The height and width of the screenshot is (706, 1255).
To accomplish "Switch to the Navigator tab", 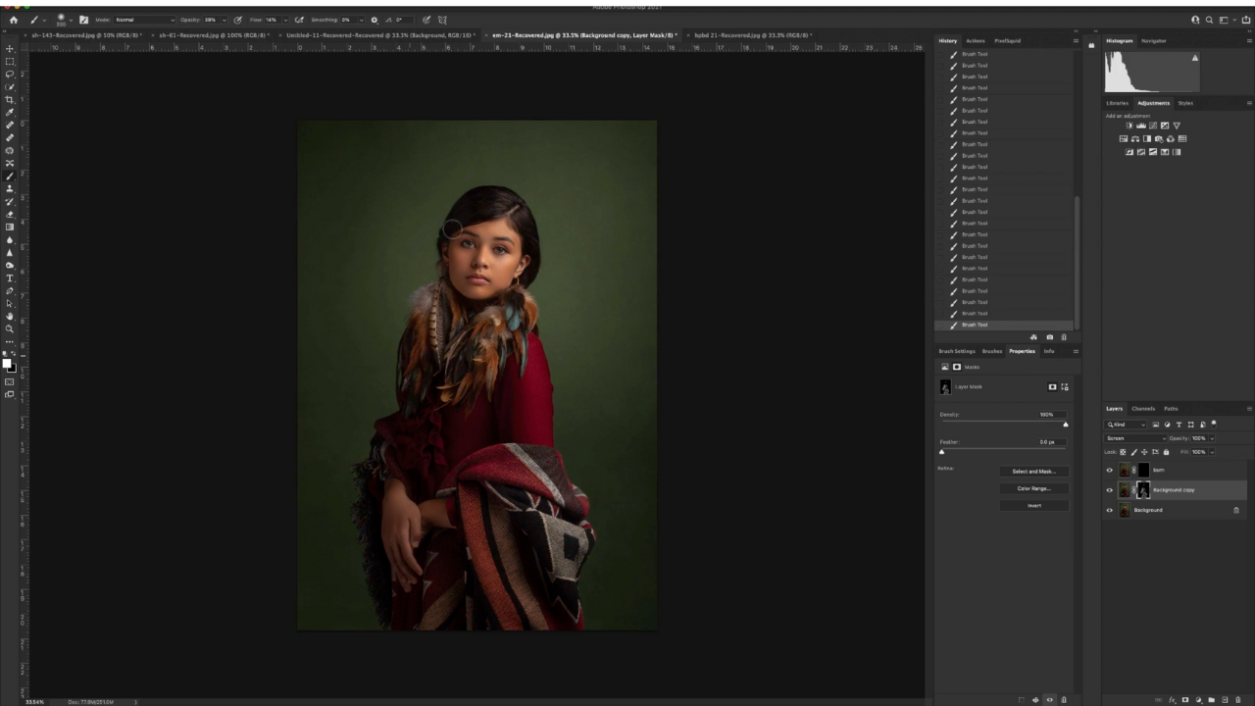I will [1154, 41].
